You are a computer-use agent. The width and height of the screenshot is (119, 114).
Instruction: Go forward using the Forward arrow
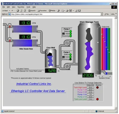12,11
